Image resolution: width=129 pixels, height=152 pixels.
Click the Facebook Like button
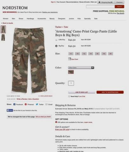pos(10,111)
